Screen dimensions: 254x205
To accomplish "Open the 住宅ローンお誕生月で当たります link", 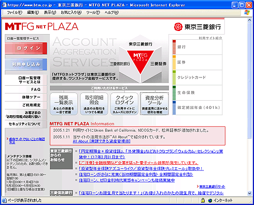I will [151, 193].
